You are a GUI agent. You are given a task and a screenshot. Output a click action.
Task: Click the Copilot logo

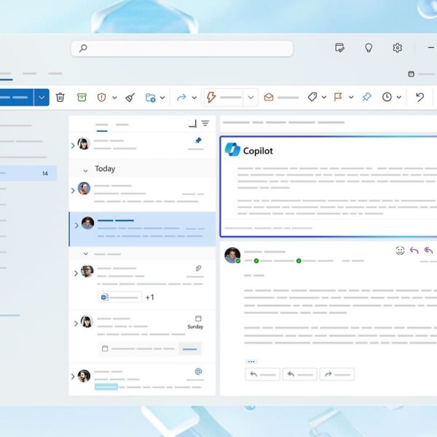coord(232,149)
